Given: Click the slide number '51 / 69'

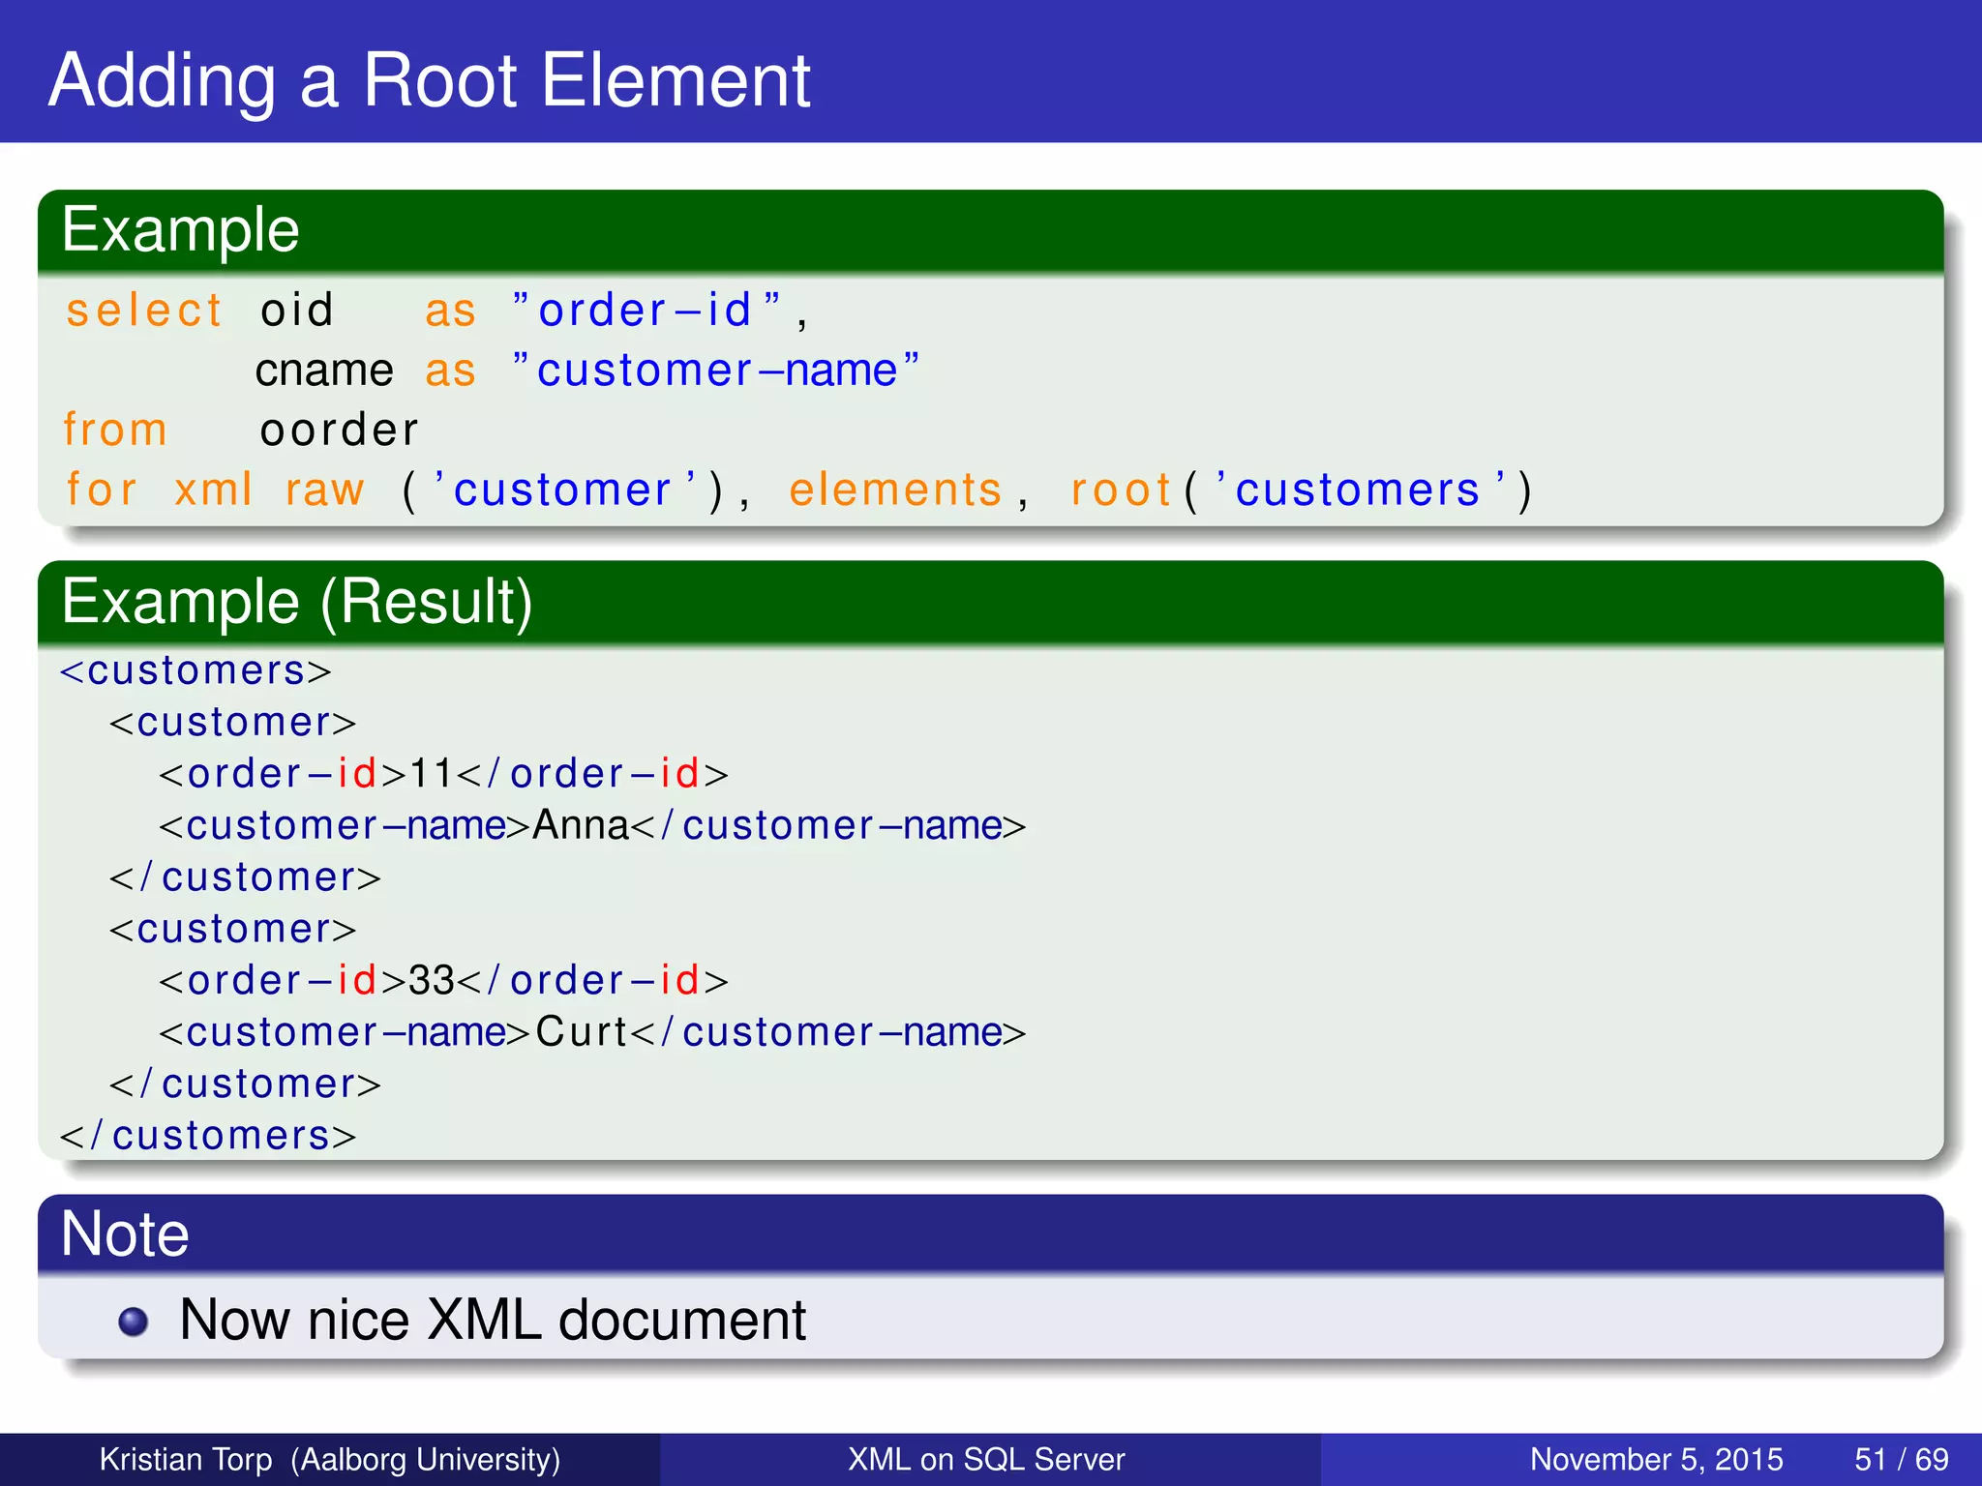Looking at the screenshot, I should pyautogui.click(x=1901, y=1459).
